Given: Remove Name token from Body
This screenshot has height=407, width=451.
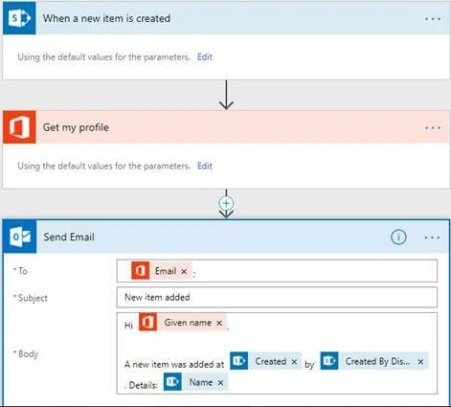Looking at the screenshot, I should (220, 382).
